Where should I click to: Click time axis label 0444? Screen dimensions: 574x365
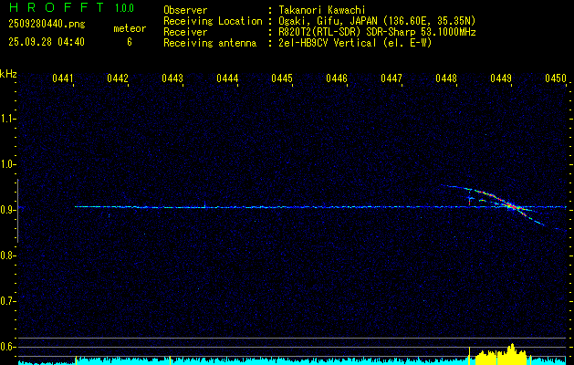coord(227,78)
